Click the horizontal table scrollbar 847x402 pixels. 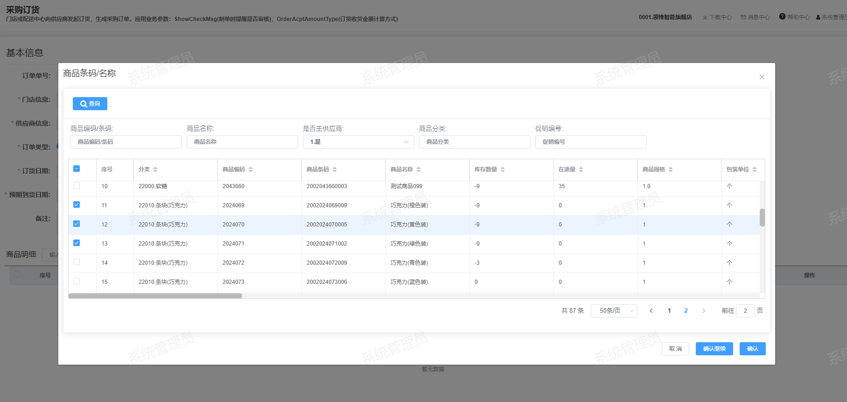click(x=155, y=296)
